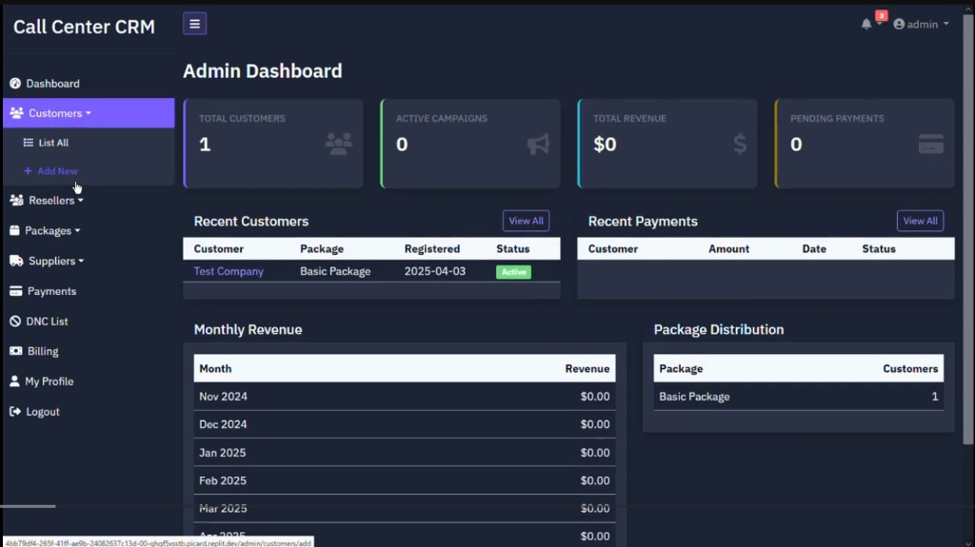Open the Test Company customer link
975x547 pixels.
(x=229, y=271)
